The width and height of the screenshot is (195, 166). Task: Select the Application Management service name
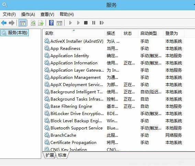click(x=76, y=77)
